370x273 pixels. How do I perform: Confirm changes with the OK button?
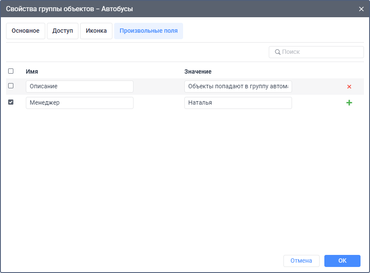(x=342, y=261)
